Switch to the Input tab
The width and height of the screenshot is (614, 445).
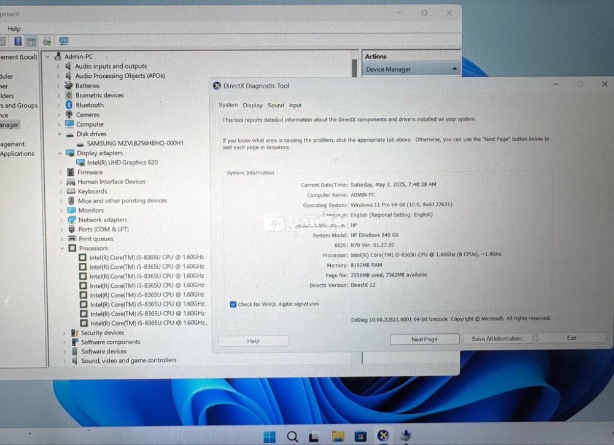click(295, 106)
